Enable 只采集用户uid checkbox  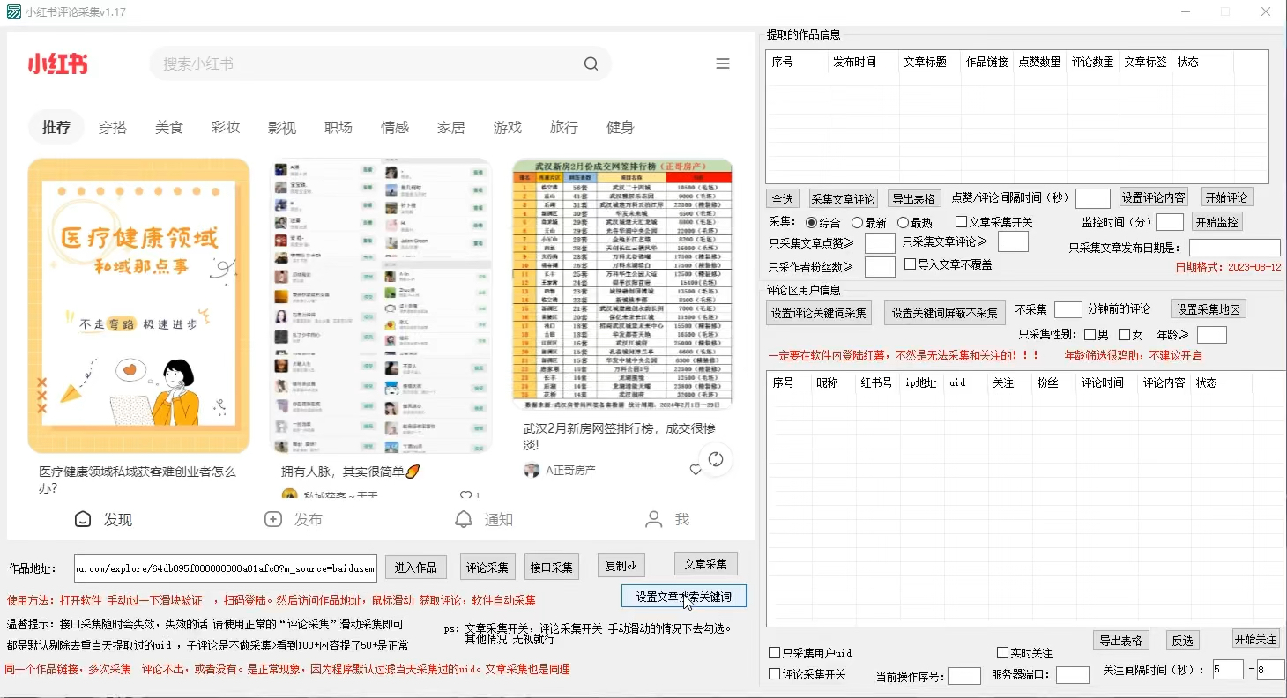pyautogui.click(x=774, y=653)
